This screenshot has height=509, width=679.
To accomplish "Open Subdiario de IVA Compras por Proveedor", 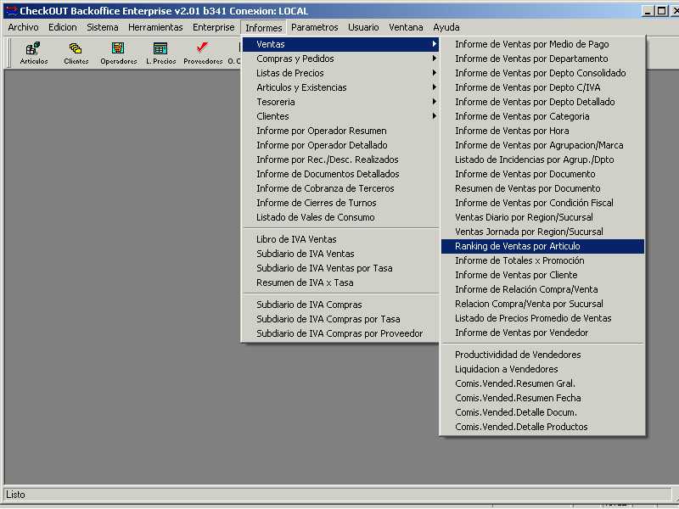I will (340, 333).
